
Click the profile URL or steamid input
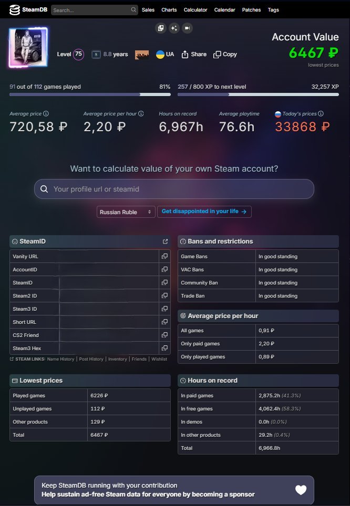pyautogui.click(x=174, y=189)
